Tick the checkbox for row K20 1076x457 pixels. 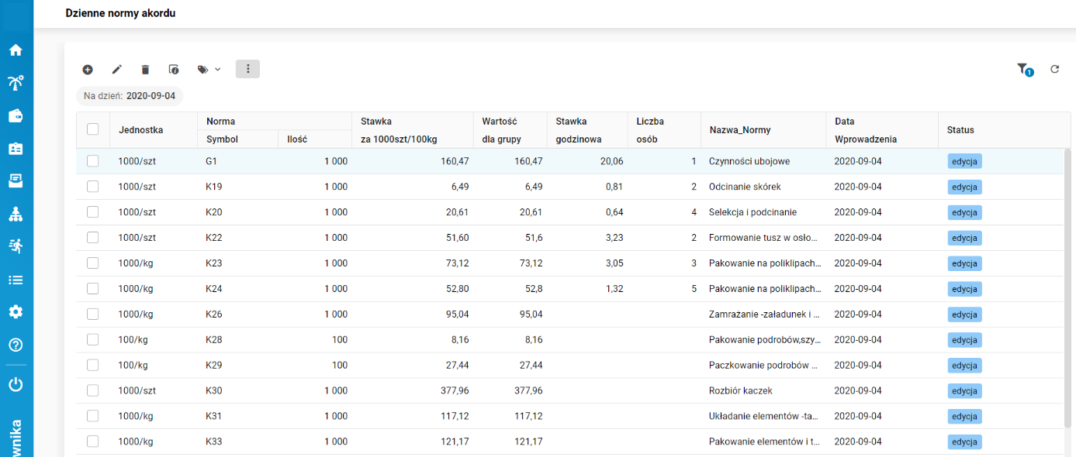[x=93, y=212]
